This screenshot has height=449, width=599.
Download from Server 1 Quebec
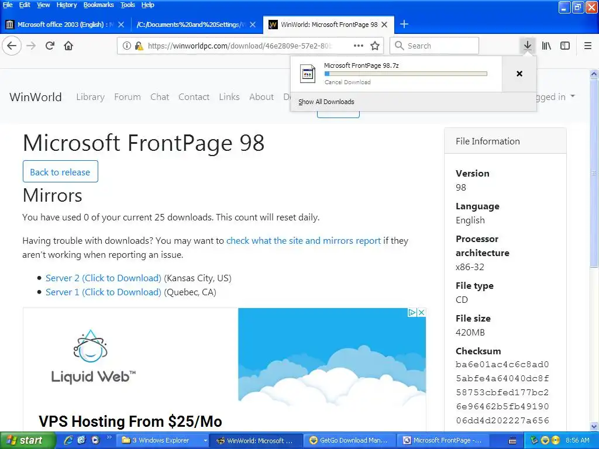click(x=103, y=292)
